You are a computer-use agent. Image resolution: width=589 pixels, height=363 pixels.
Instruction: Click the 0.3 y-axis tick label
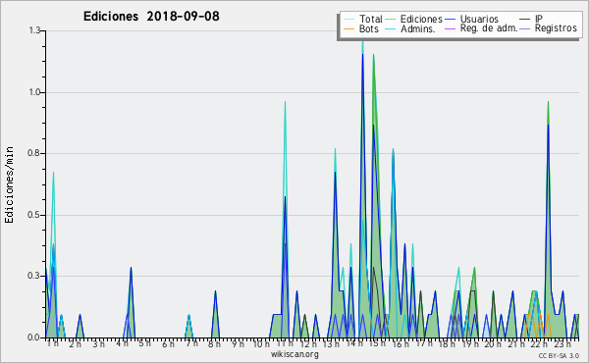(x=34, y=277)
